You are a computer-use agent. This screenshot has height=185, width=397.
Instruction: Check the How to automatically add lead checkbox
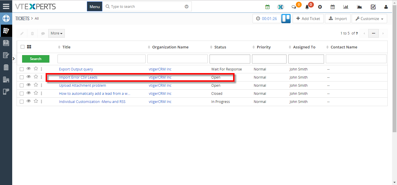(x=22, y=93)
